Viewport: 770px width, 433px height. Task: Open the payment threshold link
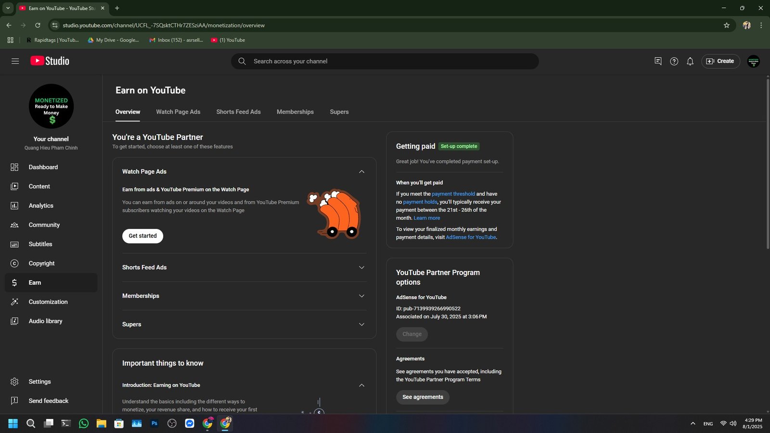coord(453,194)
